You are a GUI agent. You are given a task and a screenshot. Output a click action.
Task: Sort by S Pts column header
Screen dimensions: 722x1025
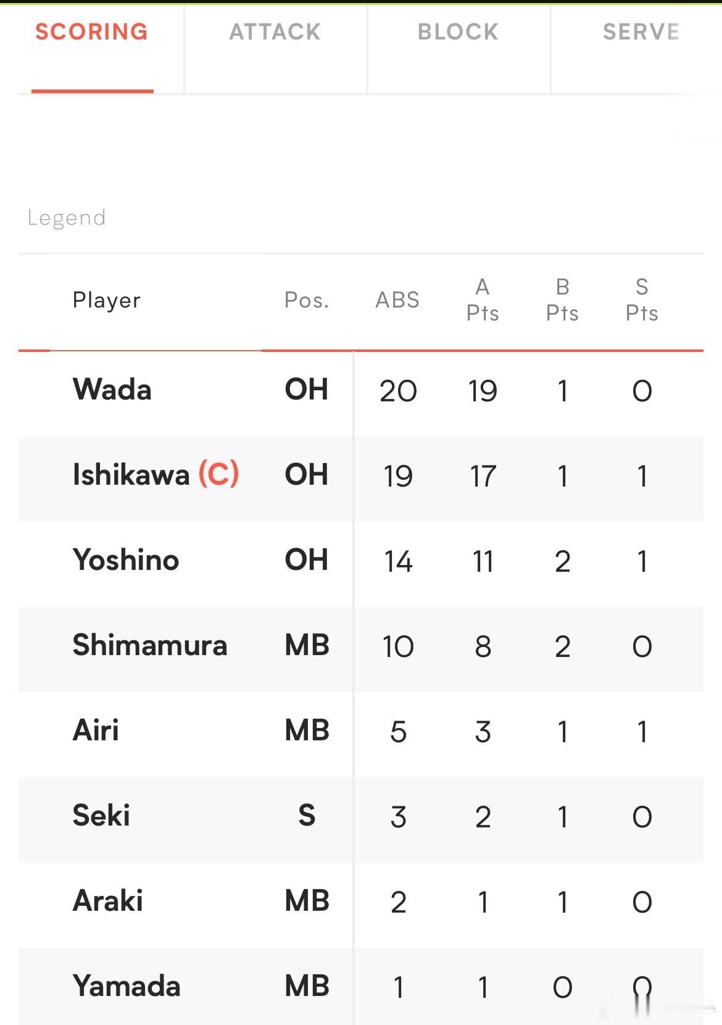coord(642,300)
